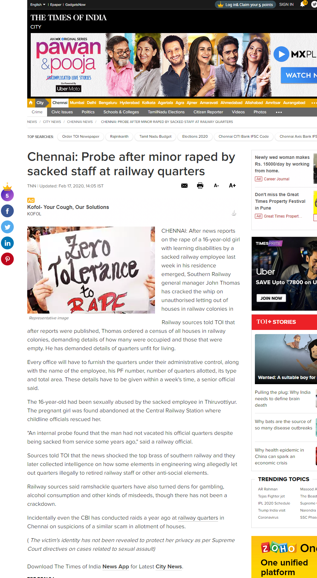317x578 pixels.
Task: Pin article on Pinterest
Action: pos(7,259)
